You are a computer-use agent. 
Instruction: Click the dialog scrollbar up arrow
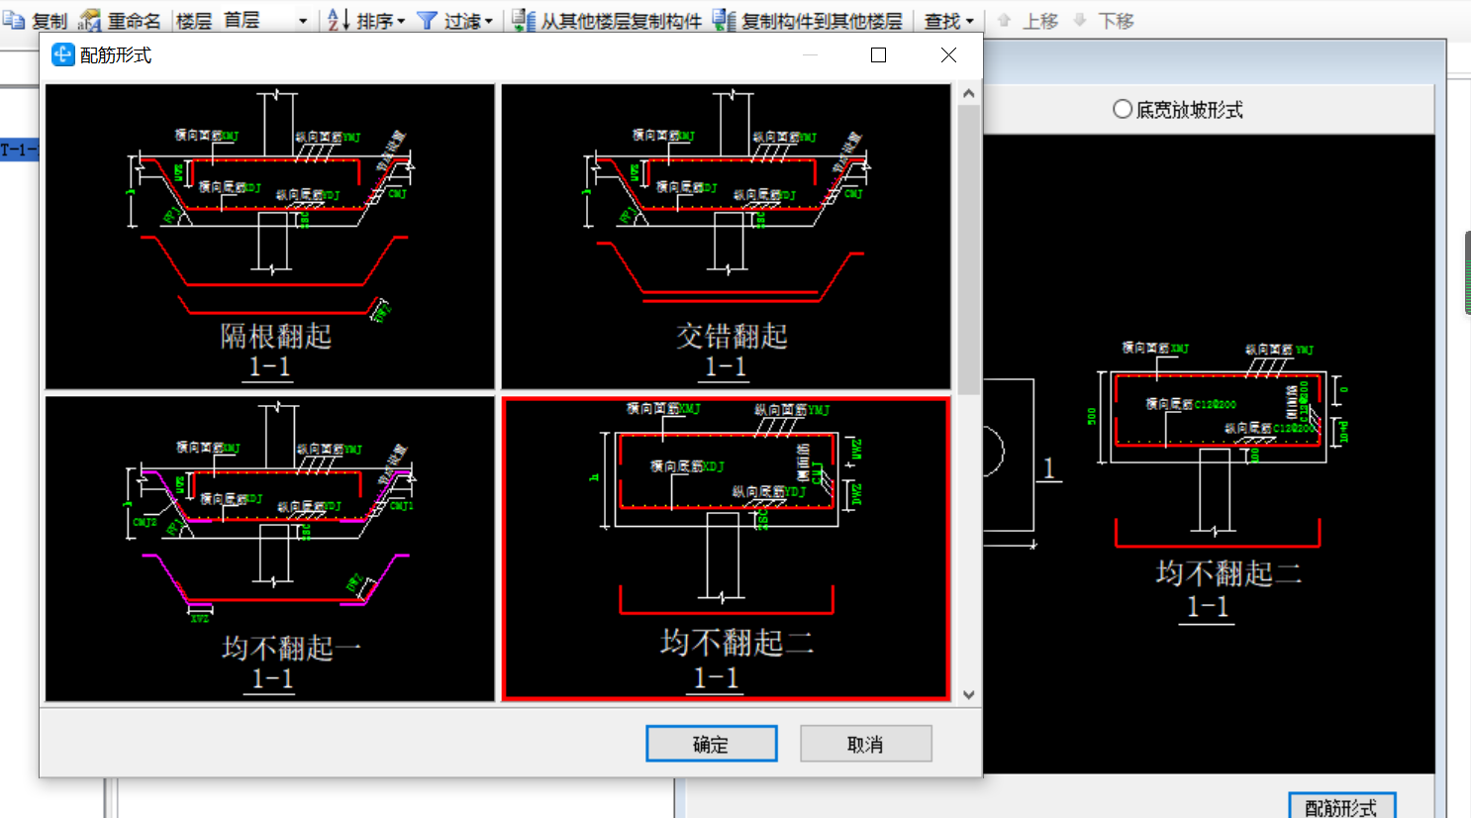click(x=968, y=93)
